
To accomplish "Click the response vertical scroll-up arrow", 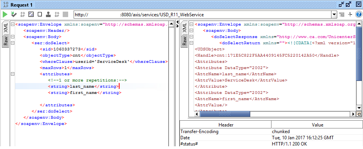I will (359, 24).
